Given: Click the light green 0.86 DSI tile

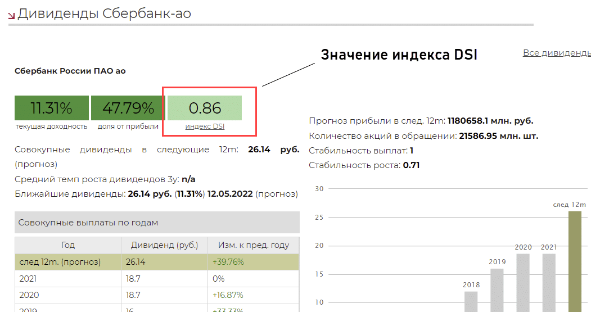Looking at the screenshot, I should [205, 108].
